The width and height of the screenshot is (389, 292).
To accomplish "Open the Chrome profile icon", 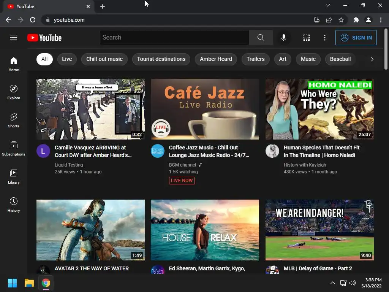I will (368, 20).
